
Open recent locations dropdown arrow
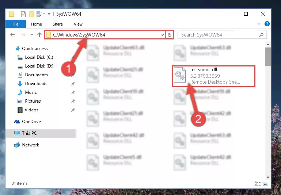32,35
